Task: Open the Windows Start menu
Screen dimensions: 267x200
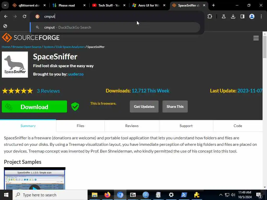Action: pyautogui.click(x=6, y=195)
